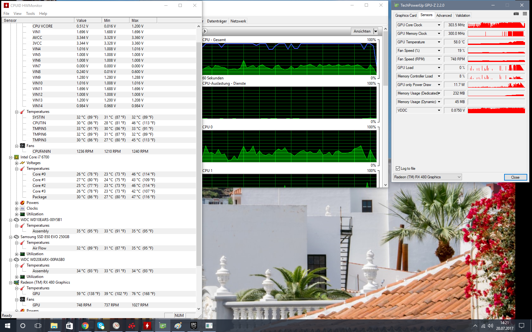The width and height of the screenshot is (532, 332).
Task: Open the GPU-Z hamburger menu icon
Action: (525, 14)
